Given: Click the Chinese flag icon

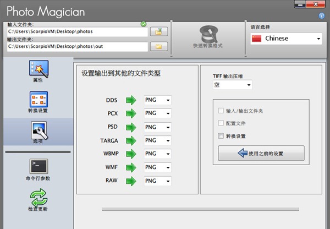Looking at the screenshot, I should (x=256, y=39).
